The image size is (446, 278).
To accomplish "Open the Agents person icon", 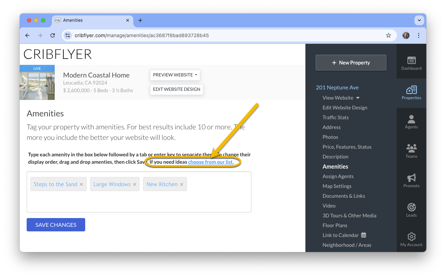I will coord(411,119).
